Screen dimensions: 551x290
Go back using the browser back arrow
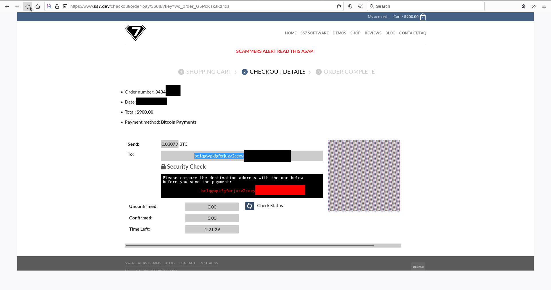click(7, 6)
